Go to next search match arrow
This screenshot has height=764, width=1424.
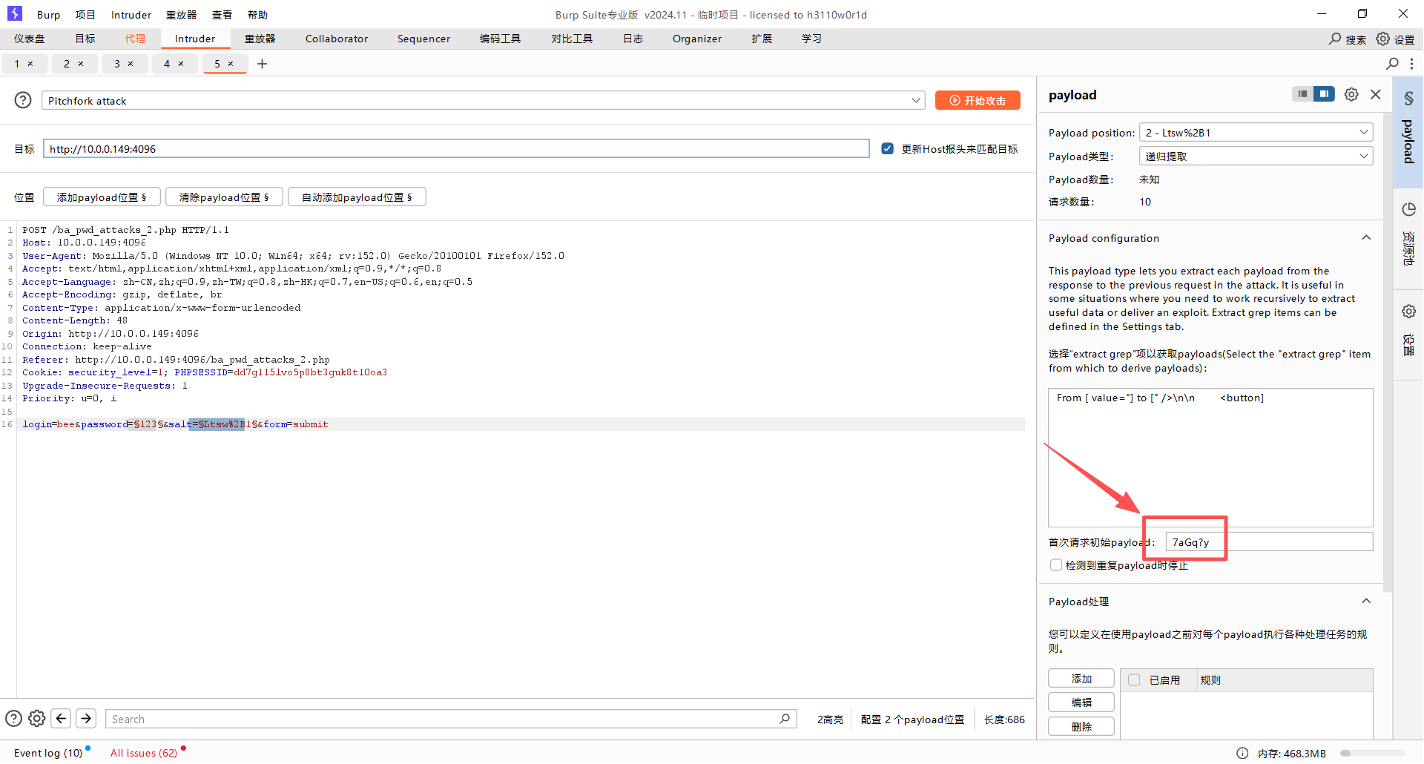click(x=86, y=719)
